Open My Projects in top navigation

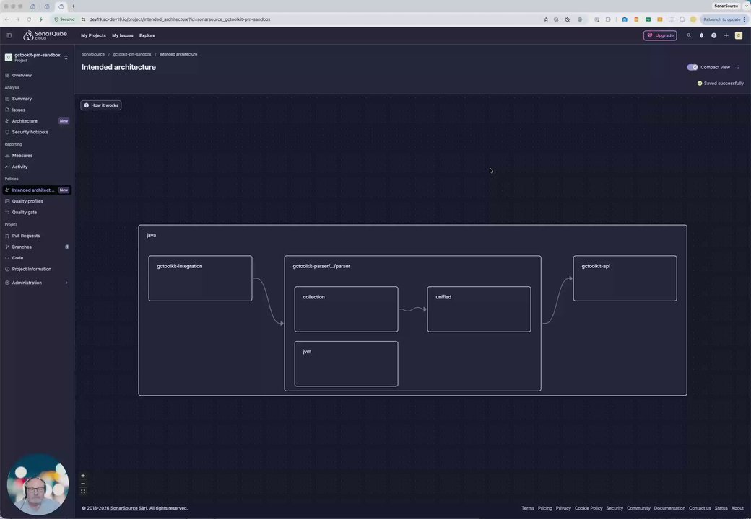(x=93, y=35)
